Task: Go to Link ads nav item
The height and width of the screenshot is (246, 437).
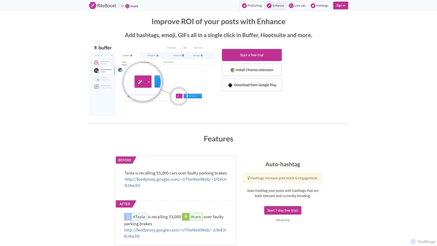Action: click(x=297, y=5)
